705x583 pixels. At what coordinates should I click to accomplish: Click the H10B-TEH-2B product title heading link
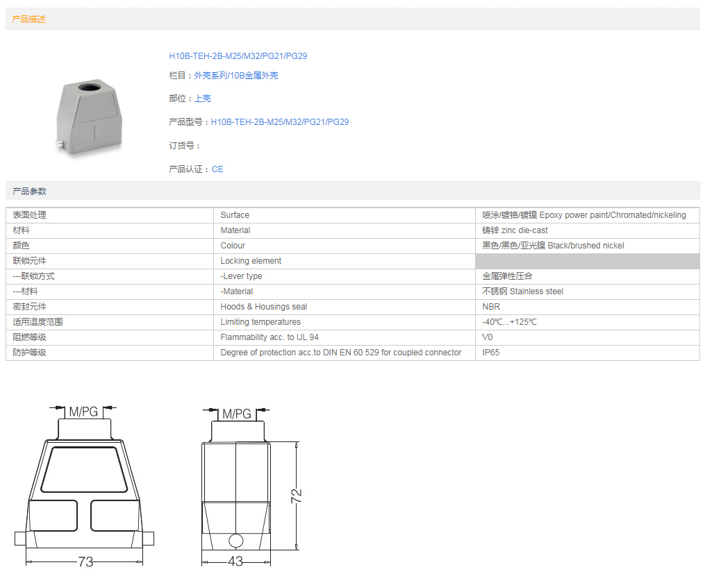tap(238, 56)
